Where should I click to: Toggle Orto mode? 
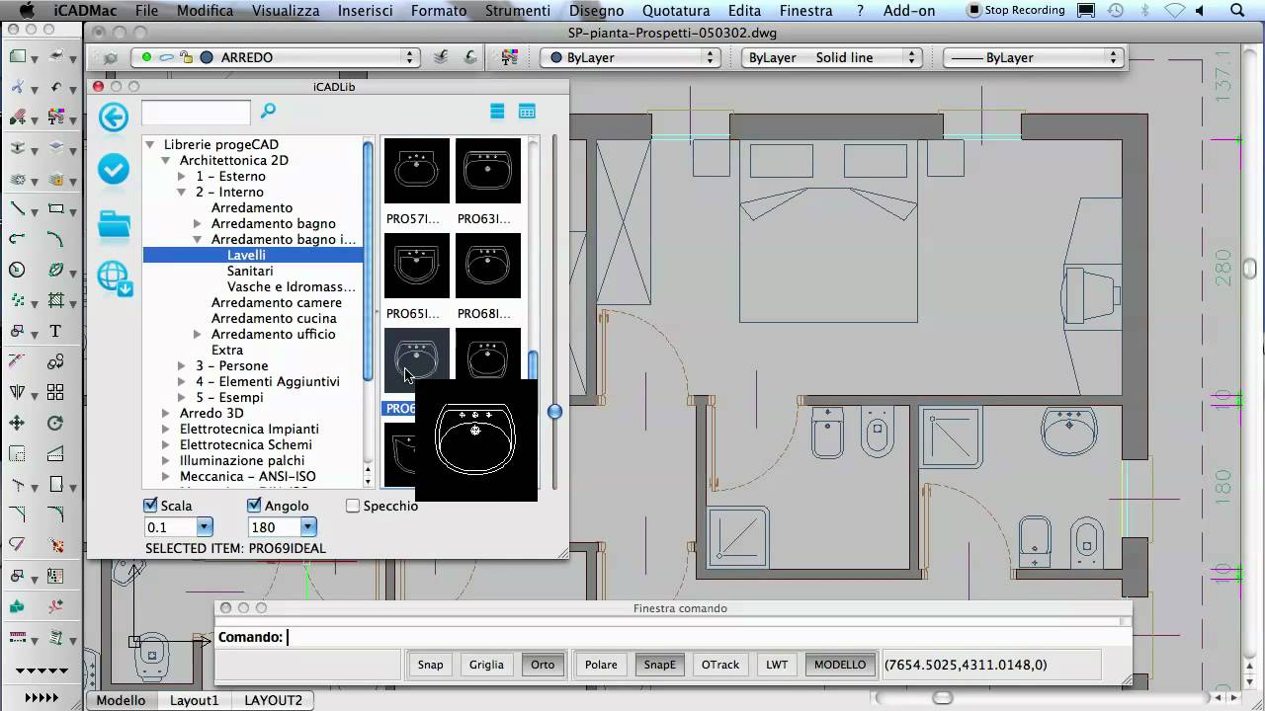pyautogui.click(x=543, y=665)
